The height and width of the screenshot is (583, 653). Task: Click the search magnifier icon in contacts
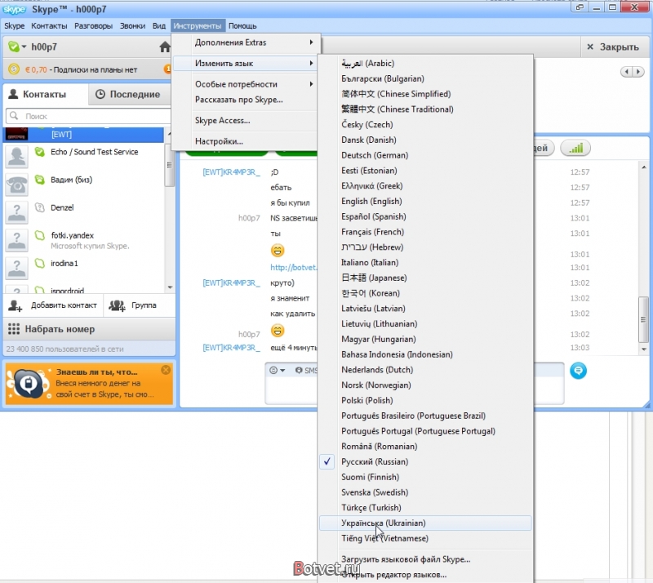pyautogui.click(x=14, y=115)
